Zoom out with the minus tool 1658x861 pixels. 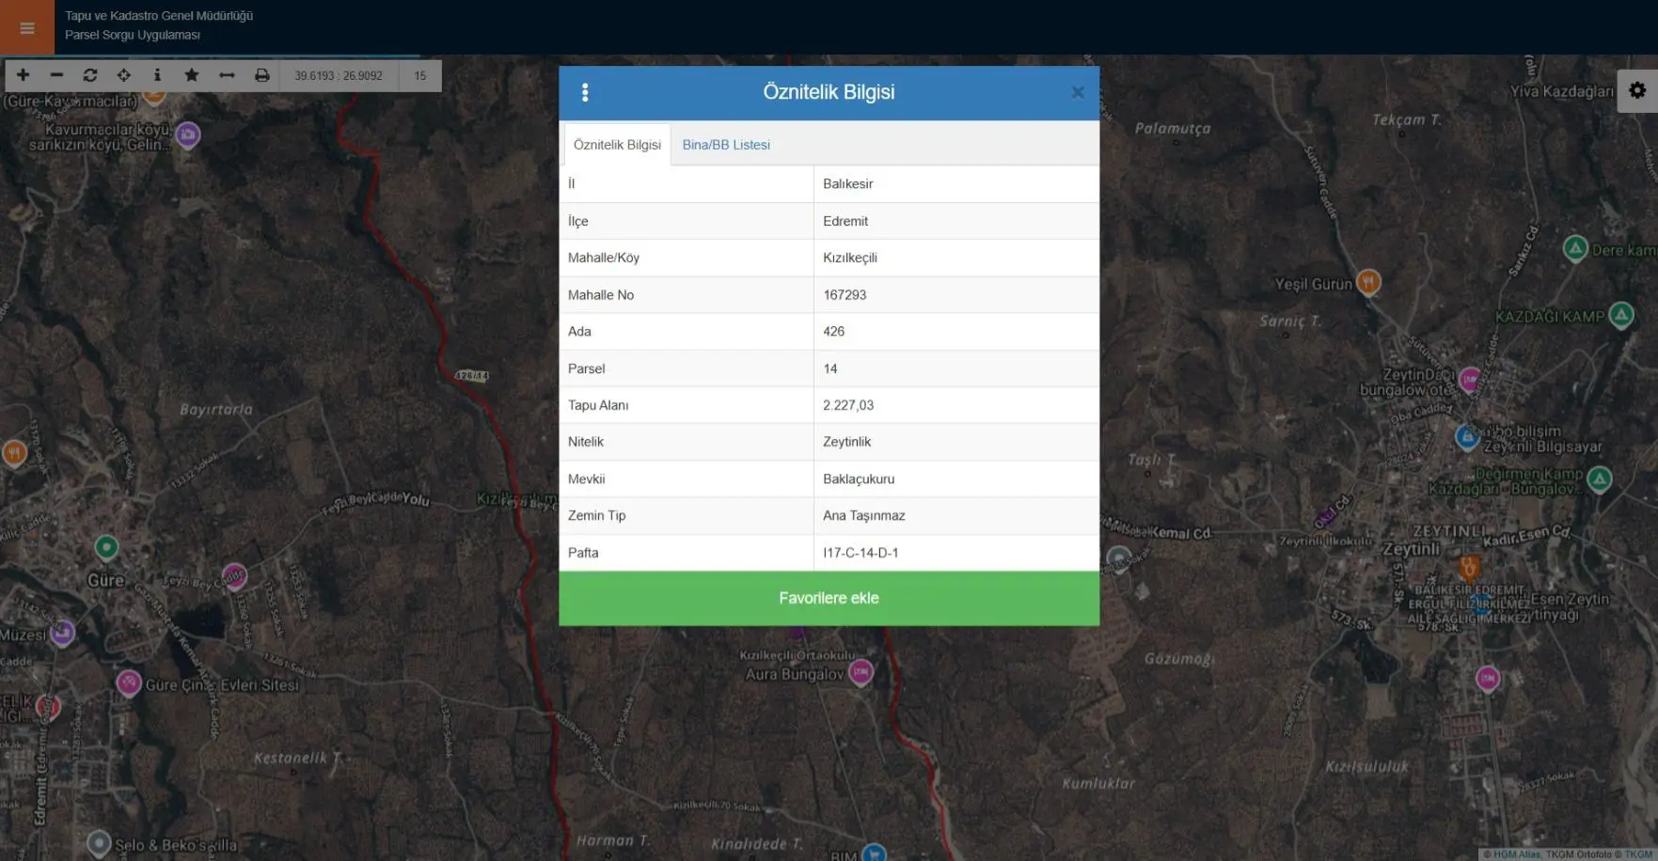(x=56, y=75)
